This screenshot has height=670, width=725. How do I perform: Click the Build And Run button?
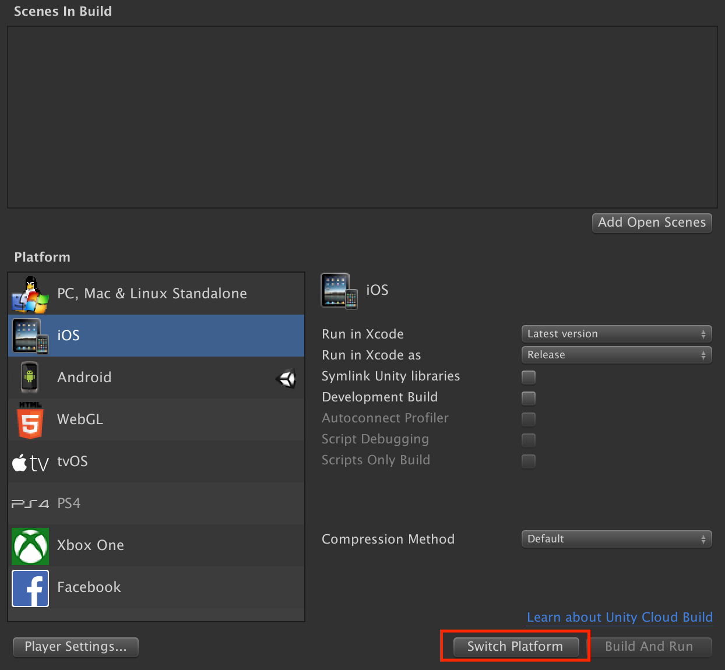(x=649, y=647)
